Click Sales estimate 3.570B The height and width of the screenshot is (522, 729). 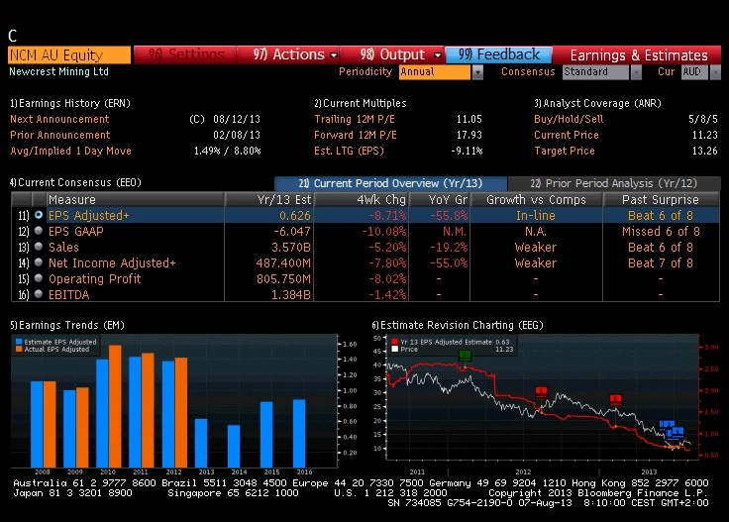pyautogui.click(x=291, y=248)
